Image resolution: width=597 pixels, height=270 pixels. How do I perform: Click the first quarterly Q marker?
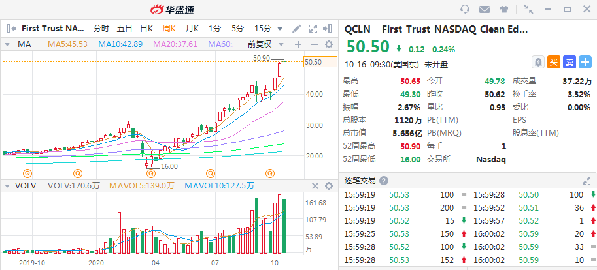[x=27, y=173]
